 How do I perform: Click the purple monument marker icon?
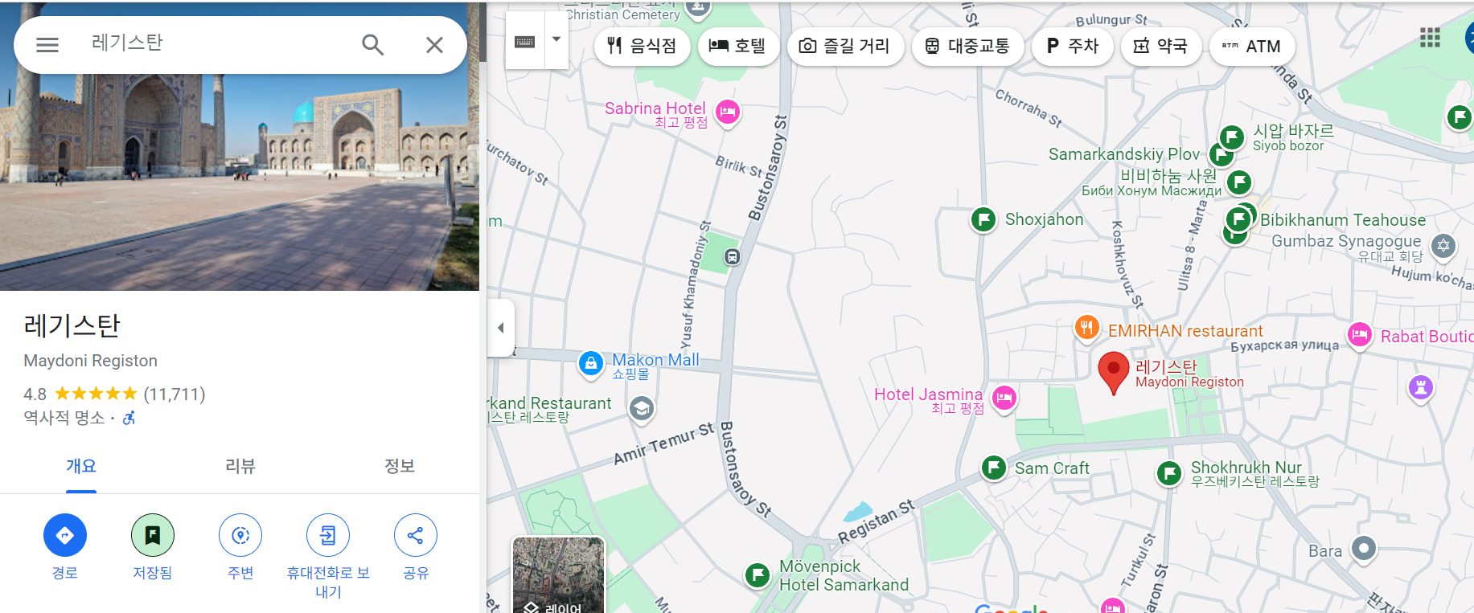[x=1421, y=389]
